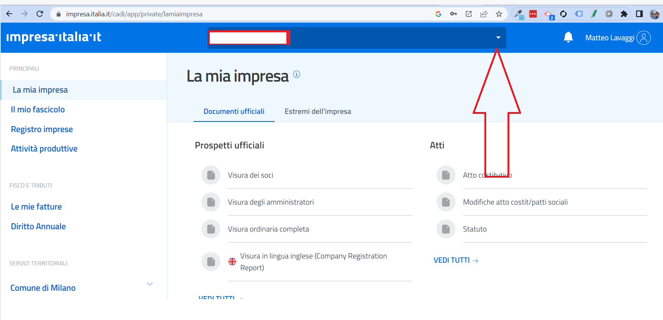Click the browser extensions puzzle icon
The width and height of the screenshot is (663, 320).
point(624,14)
